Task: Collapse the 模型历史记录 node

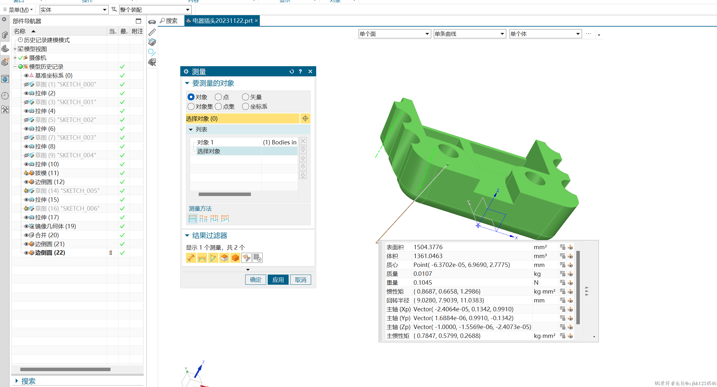Action: (15, 67)
